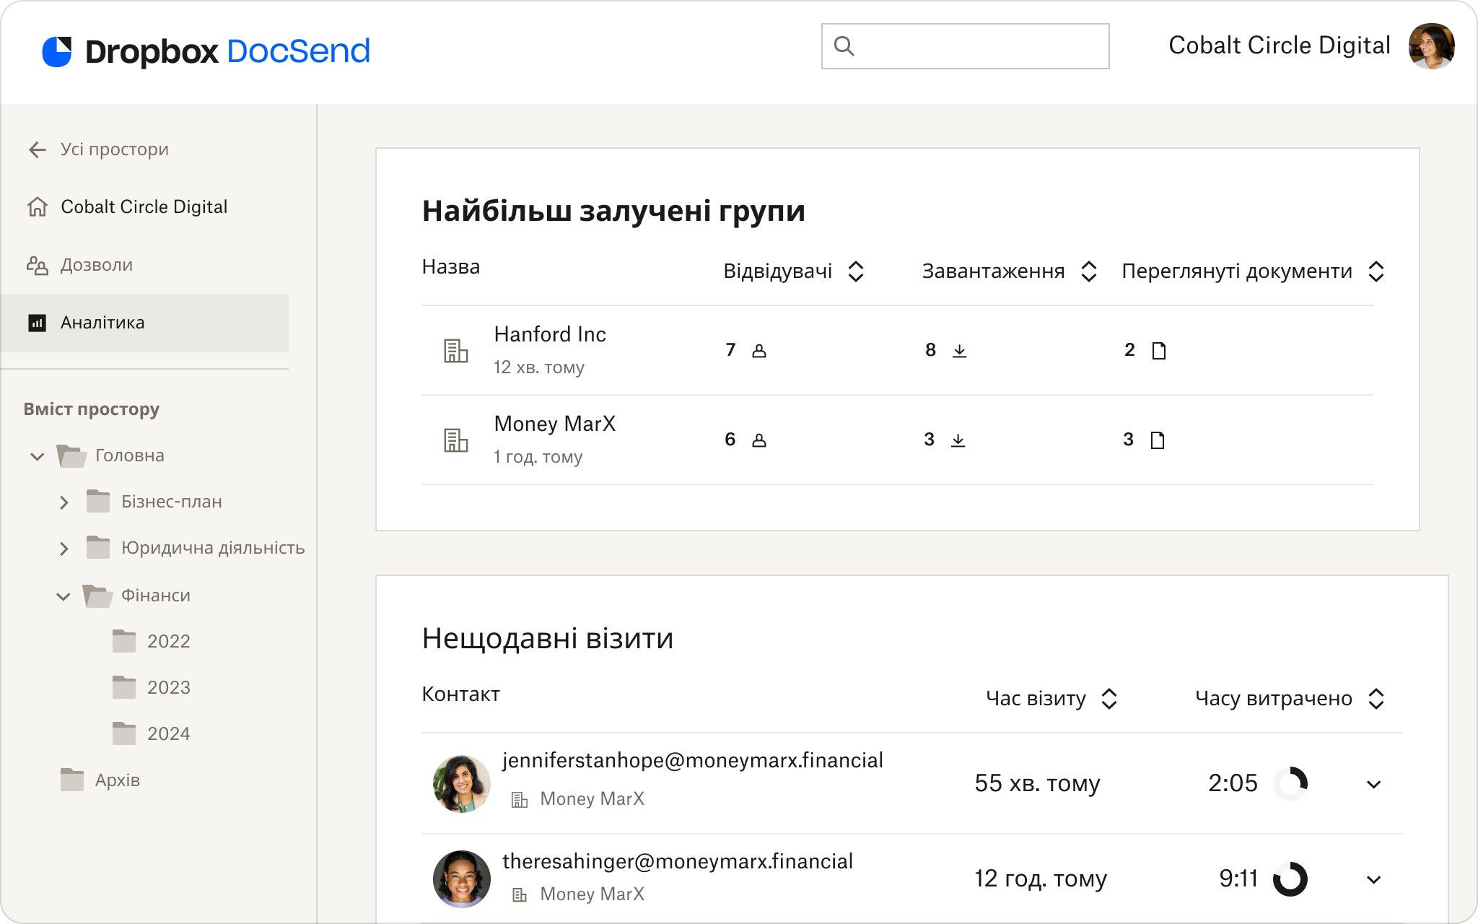Click the 9:11 time spent progress ring
Viewport: 1478px width, 924px height.
coord(1290,879)
